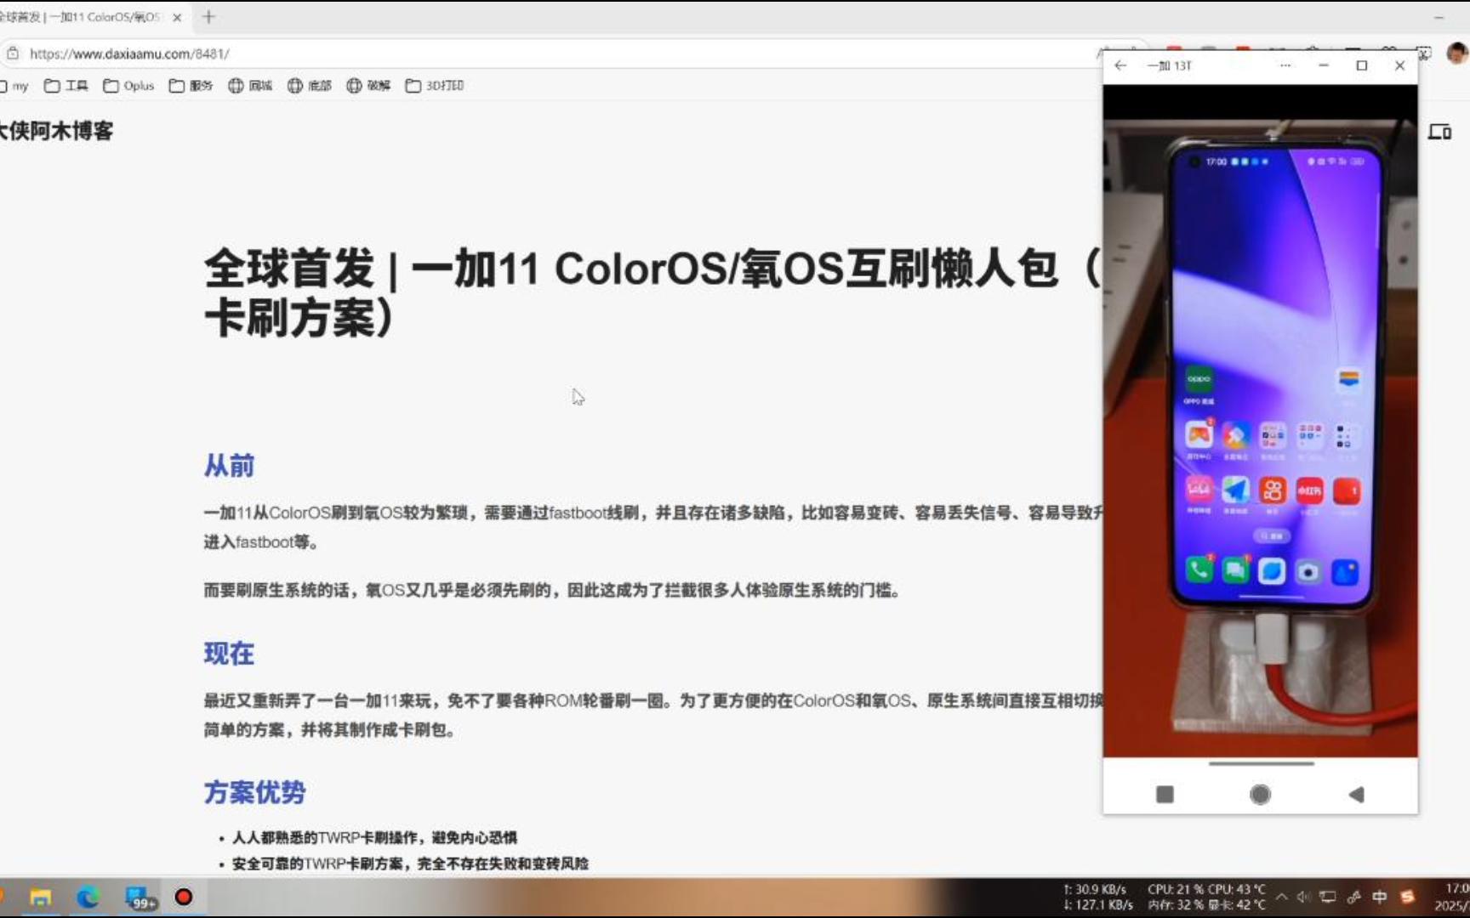Click the red record icon in the taskbar

[184, 898]
